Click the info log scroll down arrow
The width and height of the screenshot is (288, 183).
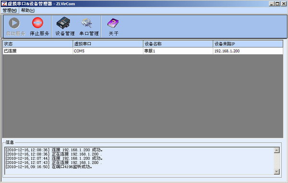coord(276,172)
